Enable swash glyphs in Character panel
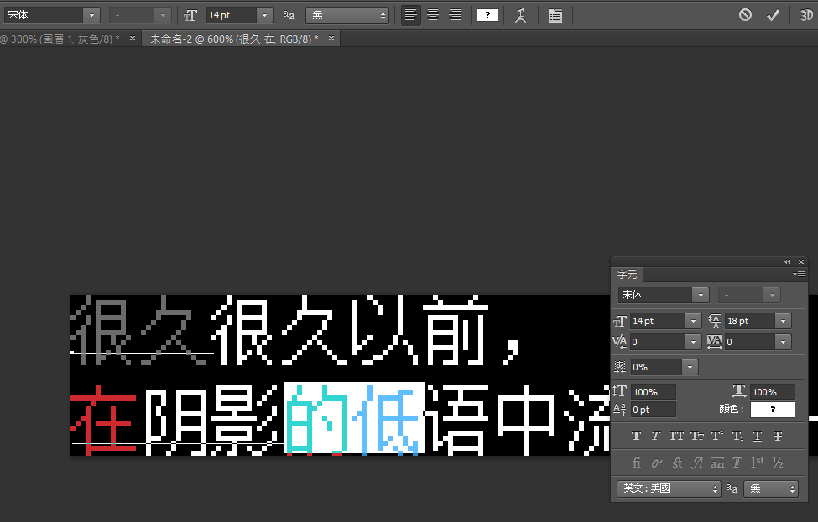The image size is (818, 522). coord(697,463)
